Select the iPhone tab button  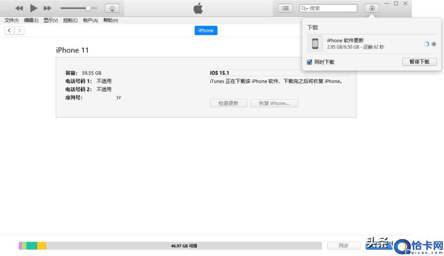(x=206, y=30)
